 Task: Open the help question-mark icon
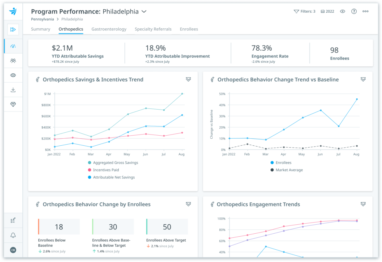(354, 11)
